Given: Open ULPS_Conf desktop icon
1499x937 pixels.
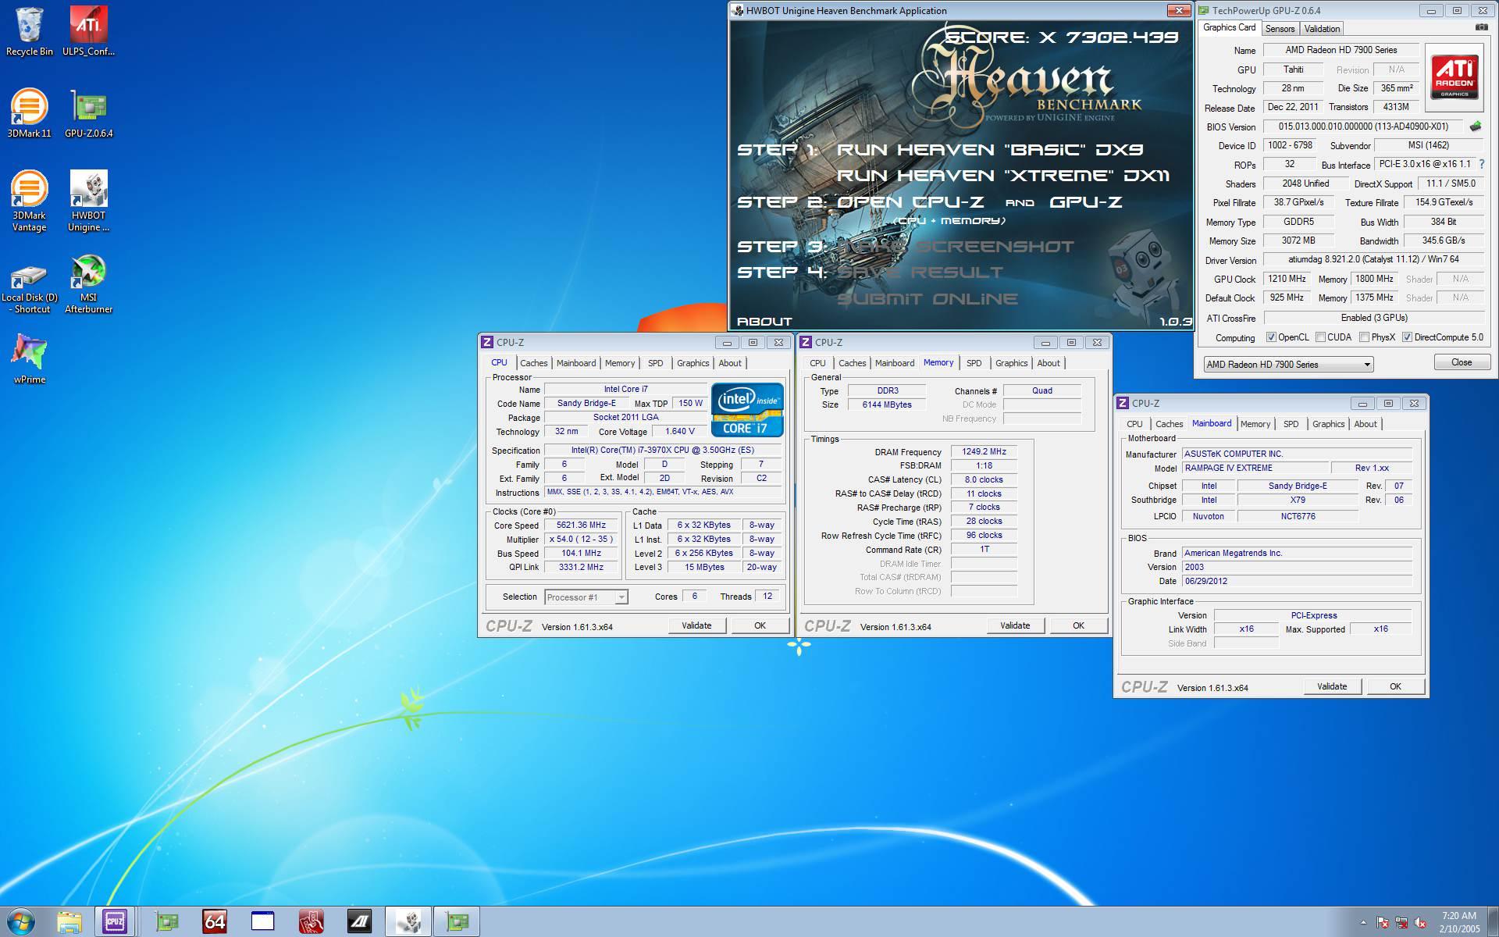Looking at the screenshot, I should tap(88, 32).
